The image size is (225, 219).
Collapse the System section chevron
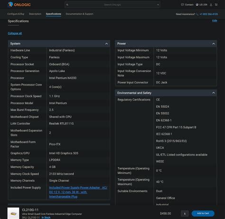pos(106,44)
